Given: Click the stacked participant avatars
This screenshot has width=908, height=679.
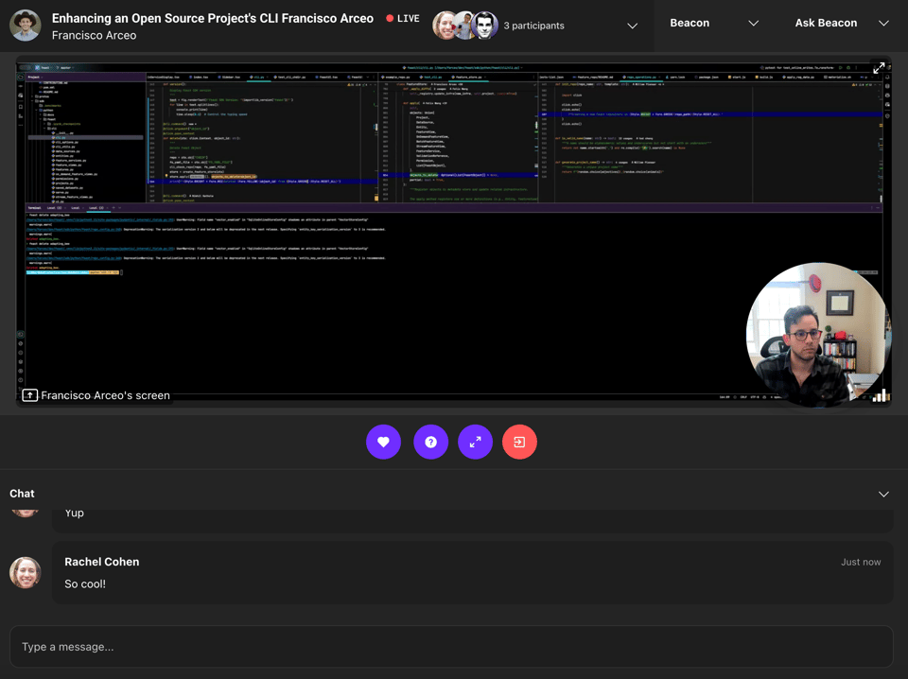Looking at the screenshot, I should tap(464, 26).
